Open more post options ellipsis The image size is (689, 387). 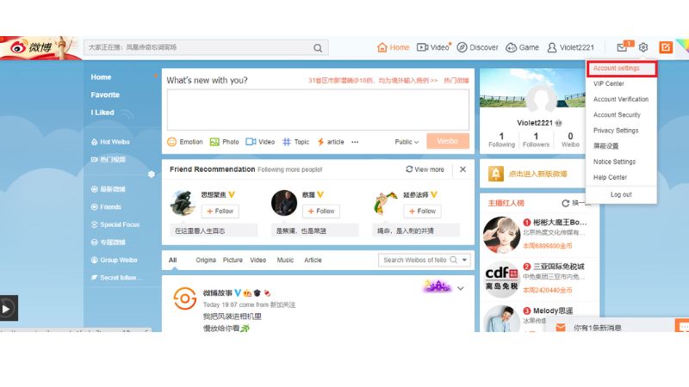point(355,142)
